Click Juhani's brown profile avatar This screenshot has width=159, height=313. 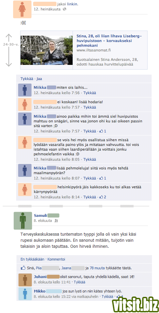(25, 280)
